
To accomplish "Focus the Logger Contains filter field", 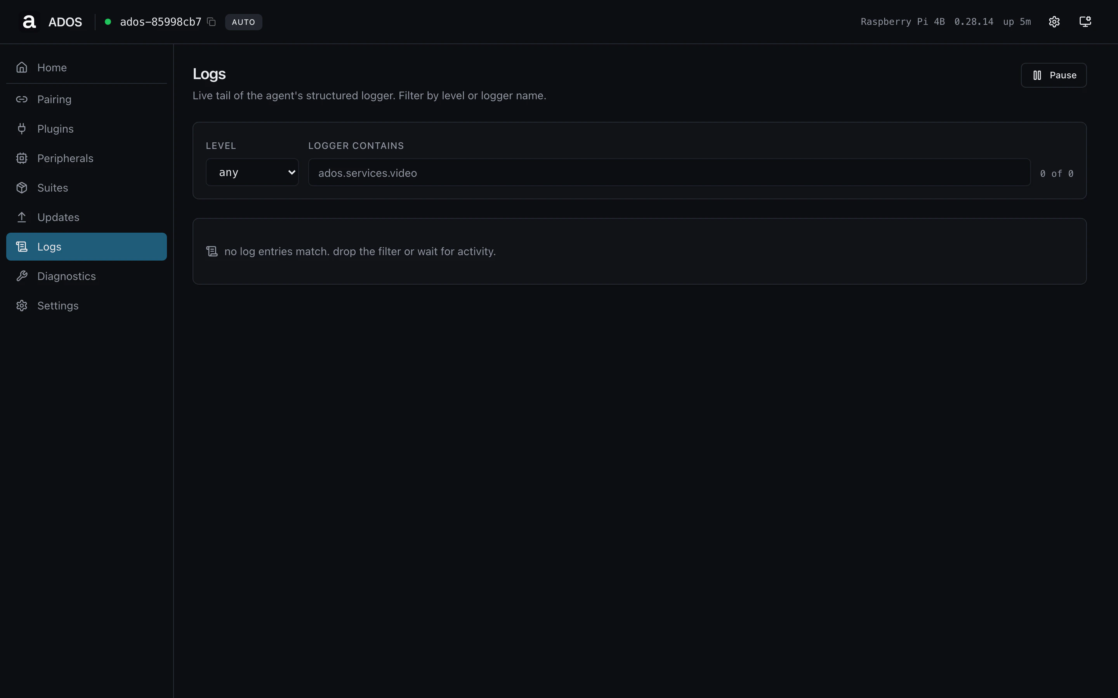I will tap(669, 172).
